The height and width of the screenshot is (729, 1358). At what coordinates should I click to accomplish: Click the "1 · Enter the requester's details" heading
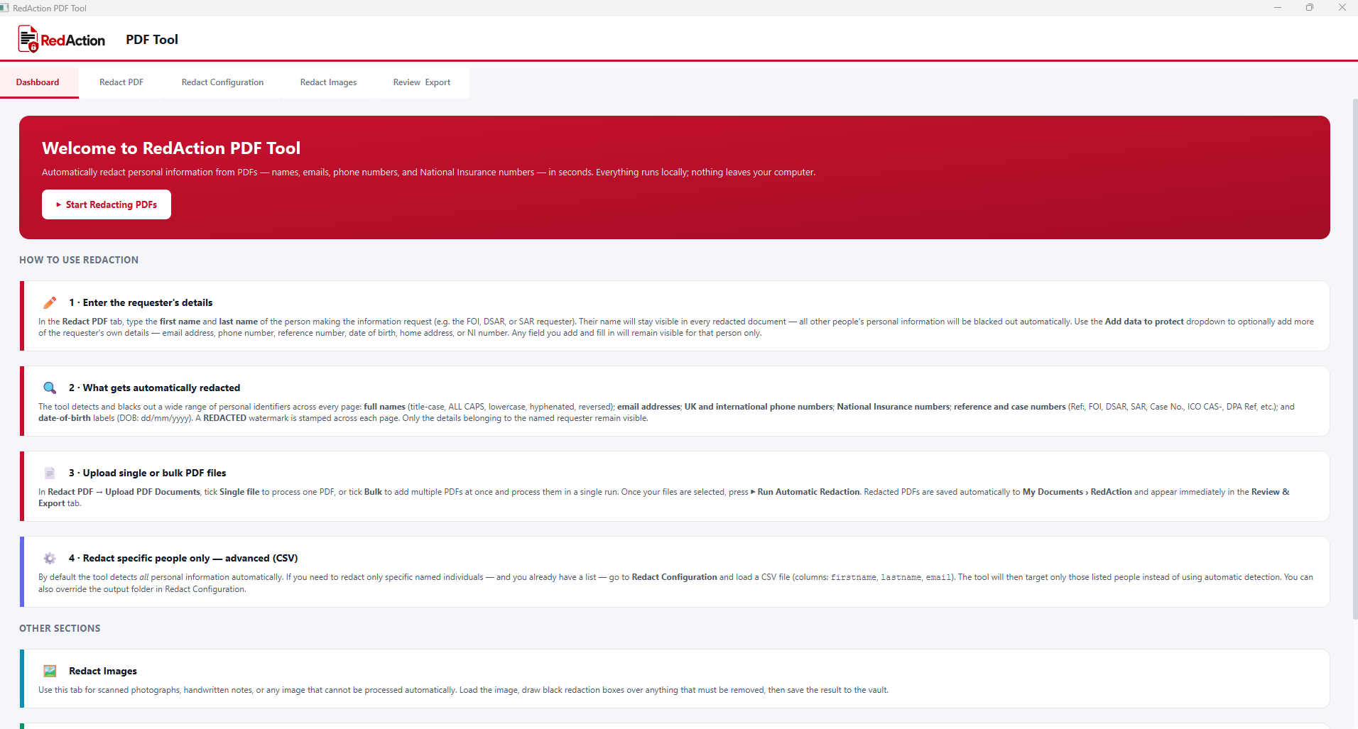[141, 302]
